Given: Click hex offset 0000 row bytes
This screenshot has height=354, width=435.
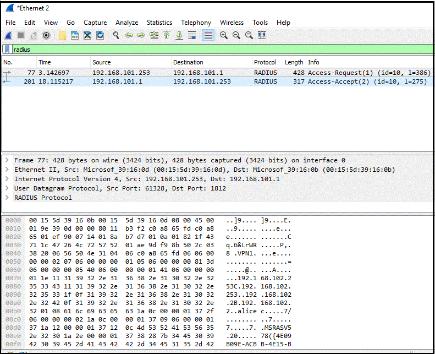Looking at the screenshot, I should (x=121, y=220).
